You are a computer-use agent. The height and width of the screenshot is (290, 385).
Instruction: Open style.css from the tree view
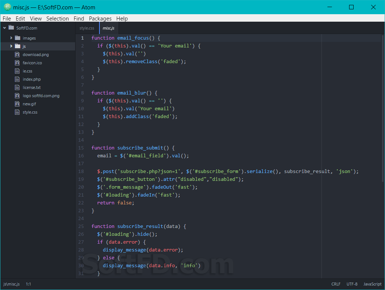tap(30, 112)
